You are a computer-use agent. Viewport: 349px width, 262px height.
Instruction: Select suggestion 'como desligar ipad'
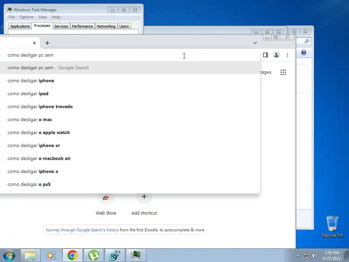130,93
